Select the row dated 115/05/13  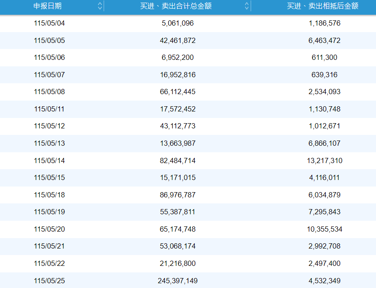pos(188,144)
